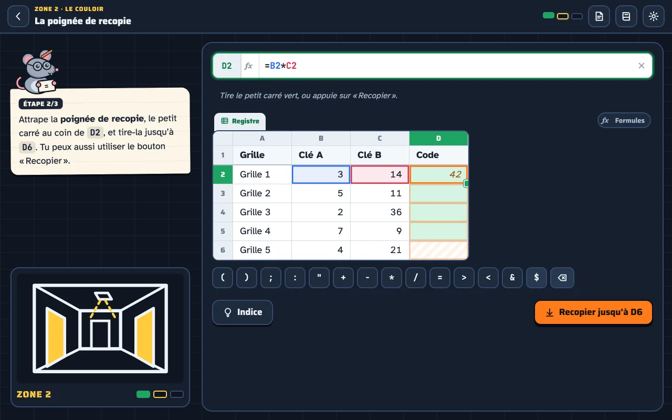Clear the formula bar with X icon
This screenshot has width=672, height=420.
tap(641, 66)
